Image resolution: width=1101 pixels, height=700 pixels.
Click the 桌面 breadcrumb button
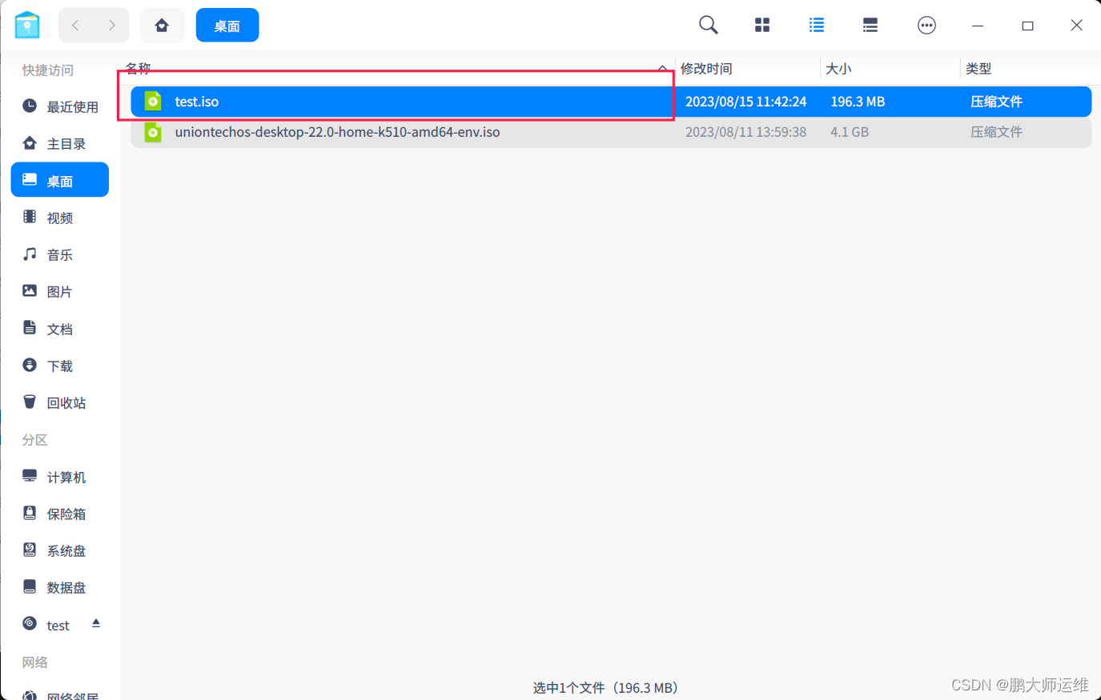pyautogui.click(x=227, y=26)
